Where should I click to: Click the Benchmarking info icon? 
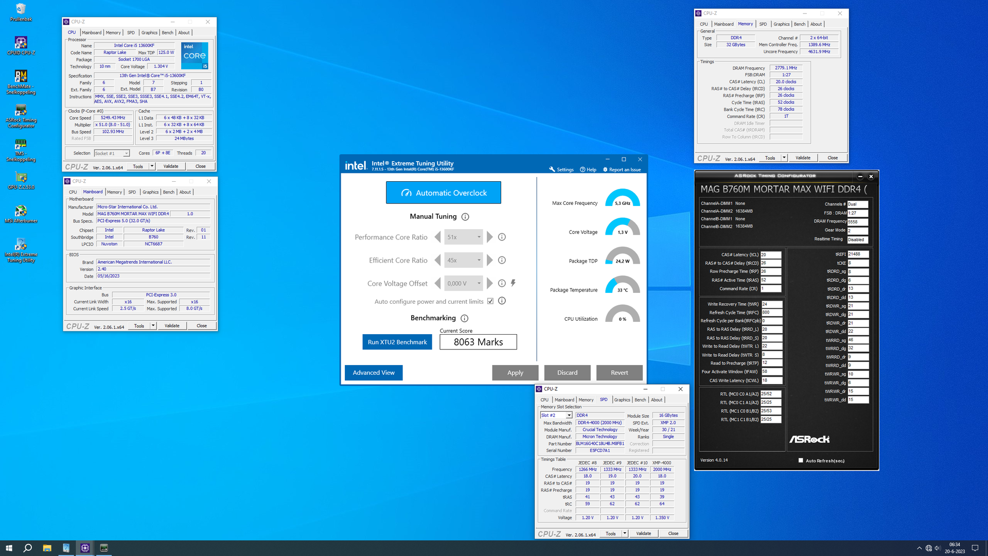464,318
